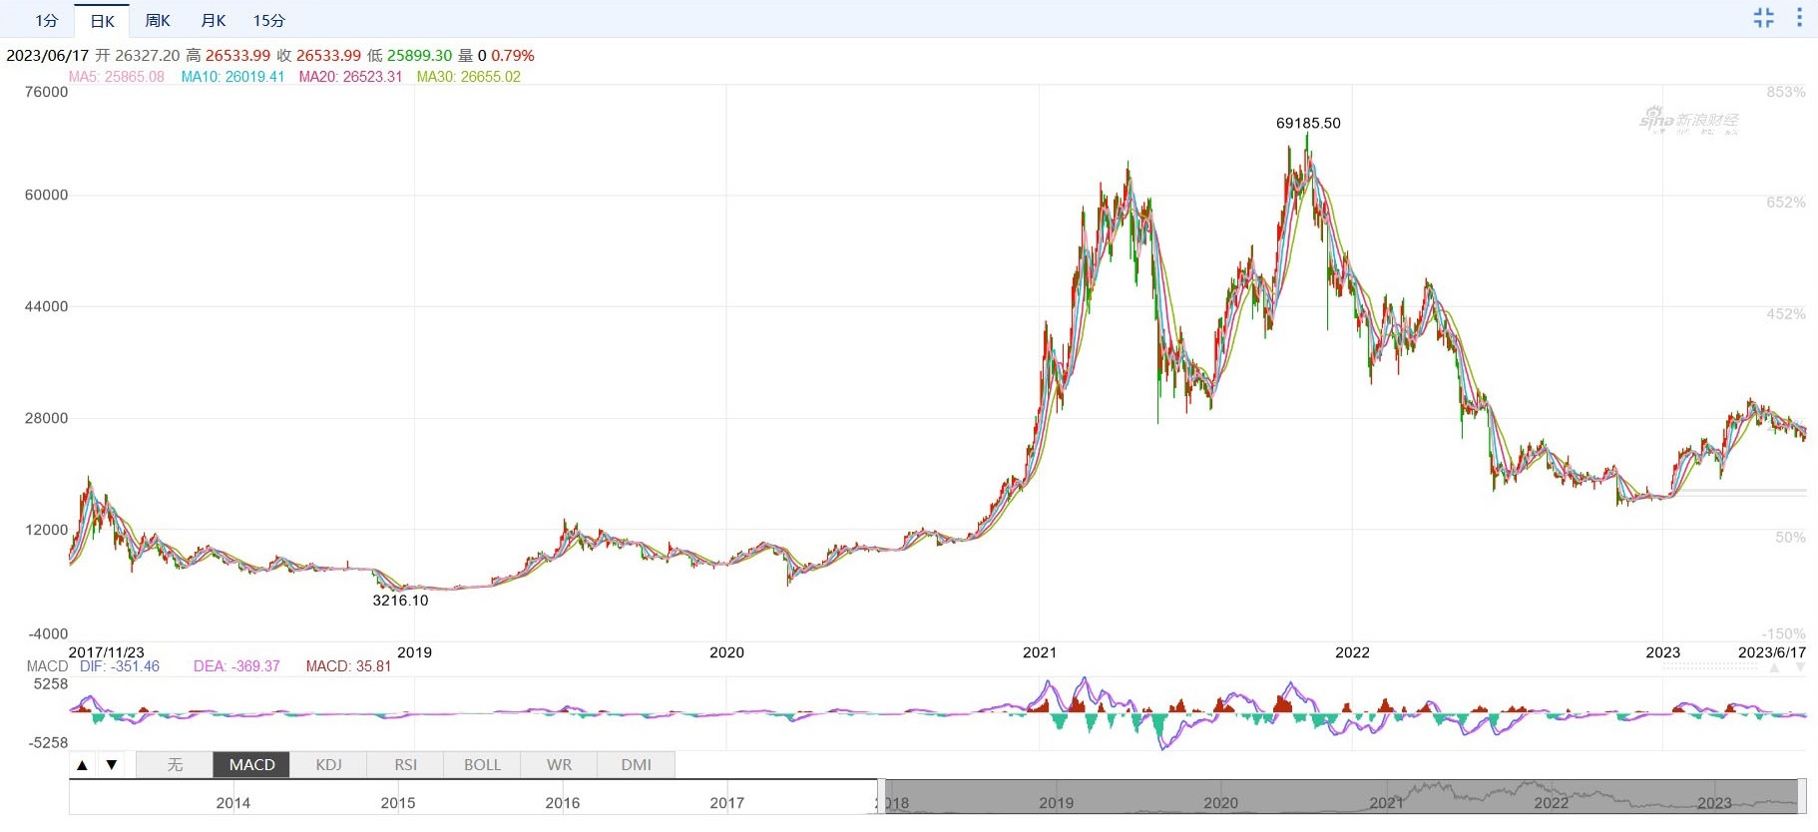Click the black up arrow beside indicators

pos(83,765)
